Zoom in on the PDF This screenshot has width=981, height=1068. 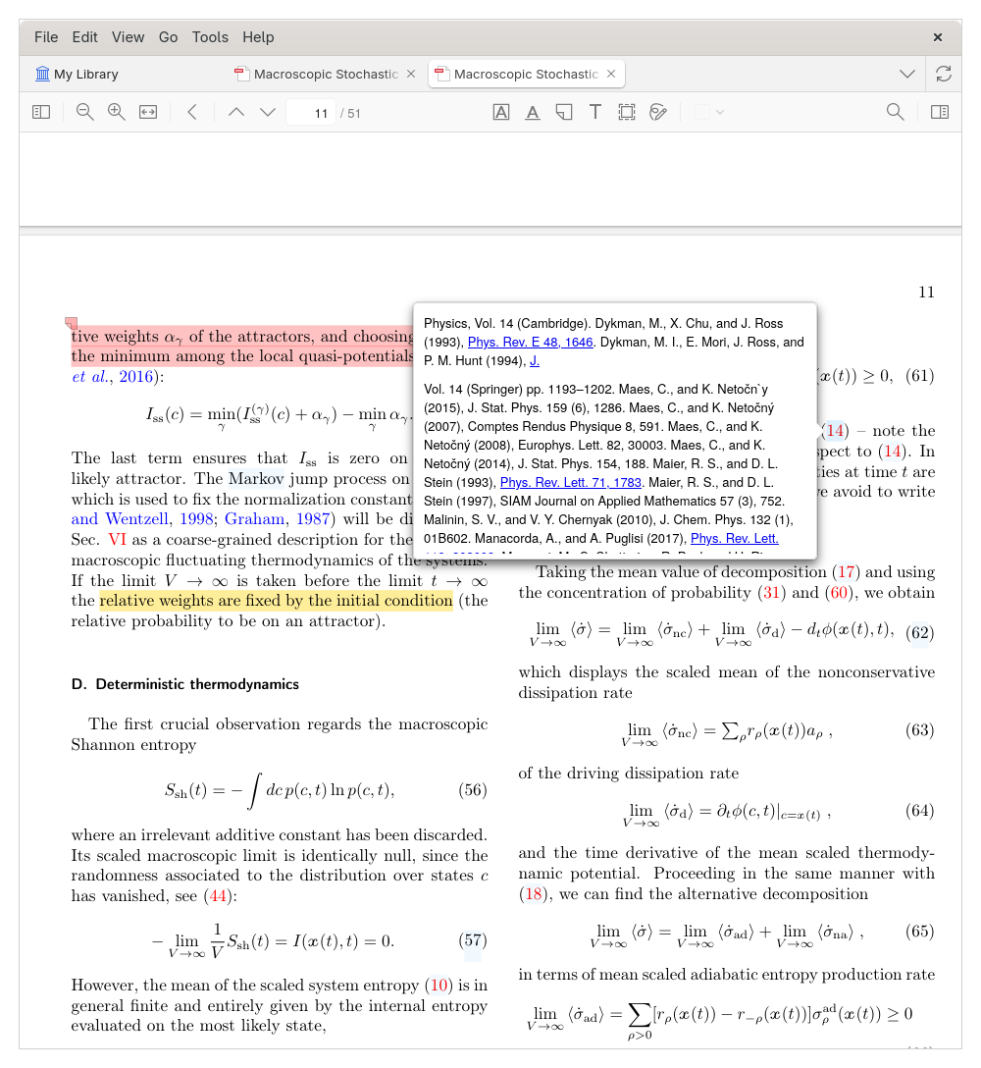coord(117,112)
